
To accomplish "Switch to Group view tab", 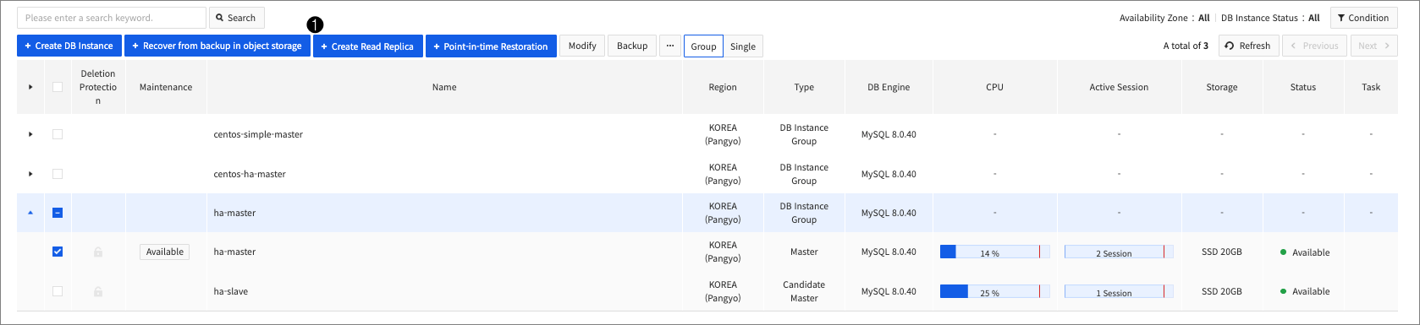I will [703, 46].
